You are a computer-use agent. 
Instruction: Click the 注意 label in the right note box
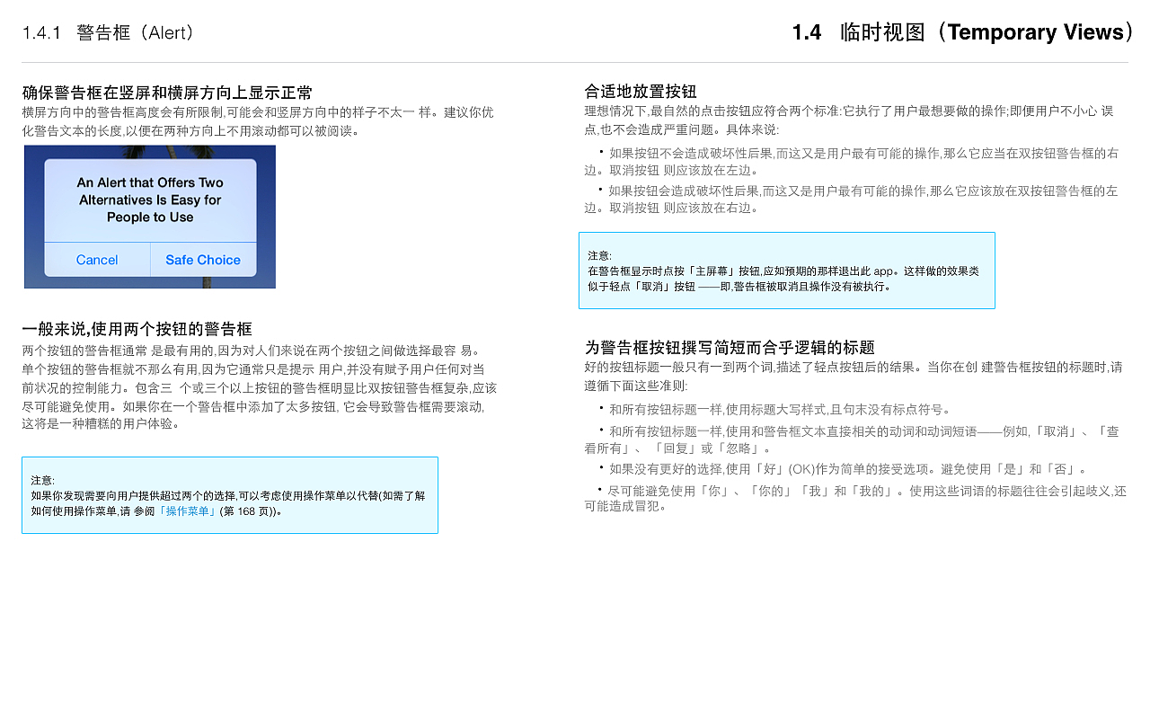[x=600, y=256]
